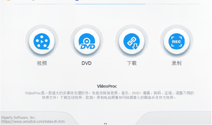
Task: Click the 下载 label under link icon
Action: click(x=132, y=63)
